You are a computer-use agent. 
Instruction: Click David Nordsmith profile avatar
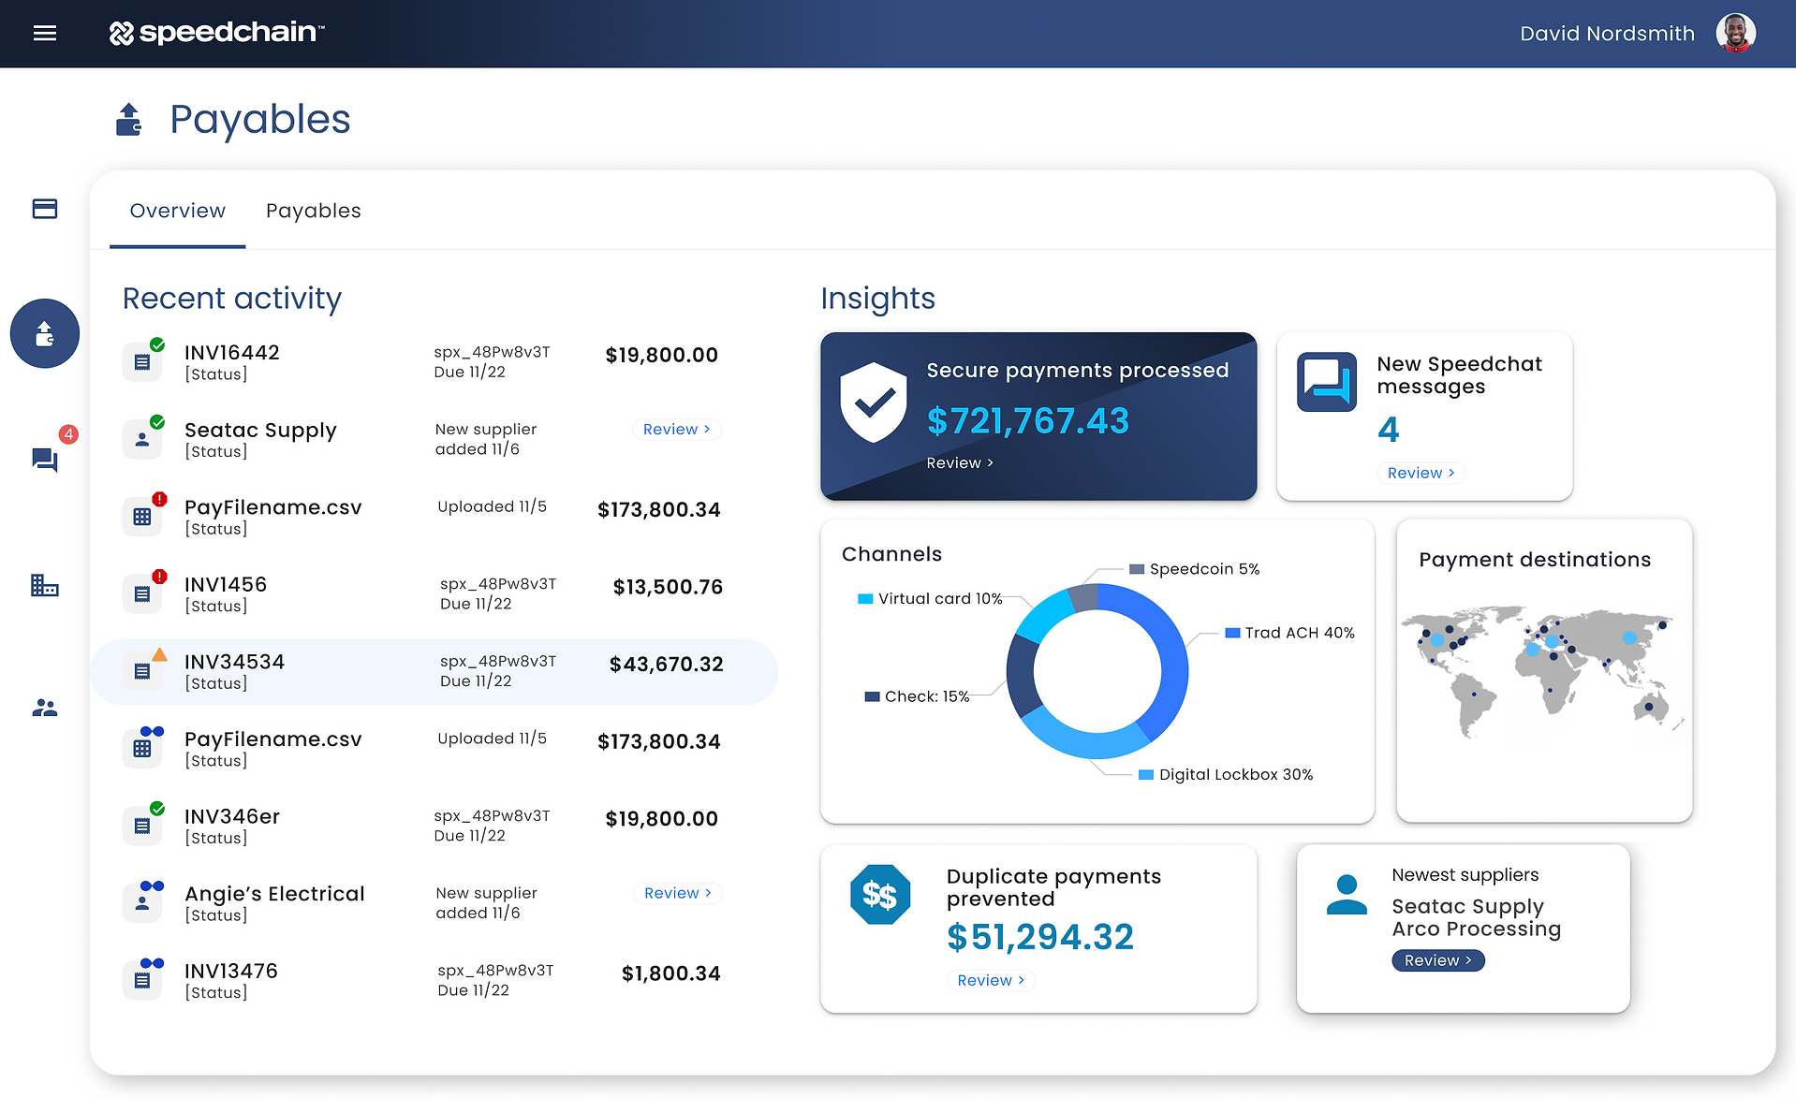click(1734, 34)
